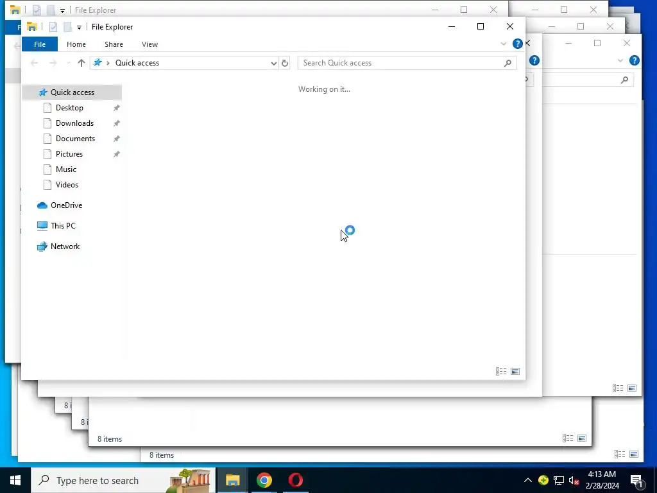Open the Help button in front window

pyautogui.click(x=518, y=44)
